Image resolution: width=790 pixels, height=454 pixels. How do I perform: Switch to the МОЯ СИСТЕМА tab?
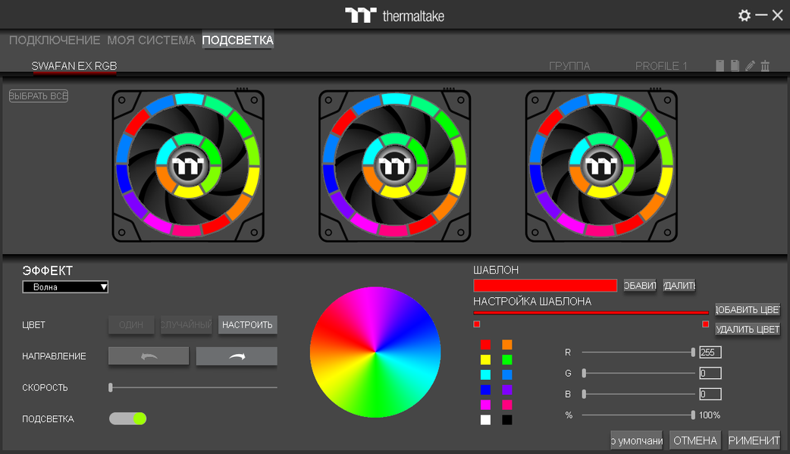[151, 40]
